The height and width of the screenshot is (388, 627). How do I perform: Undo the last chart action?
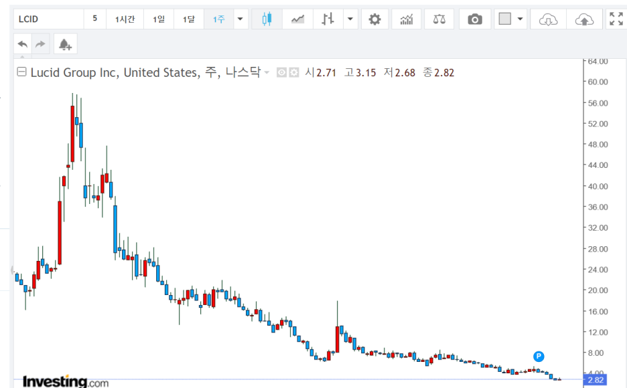22,44
